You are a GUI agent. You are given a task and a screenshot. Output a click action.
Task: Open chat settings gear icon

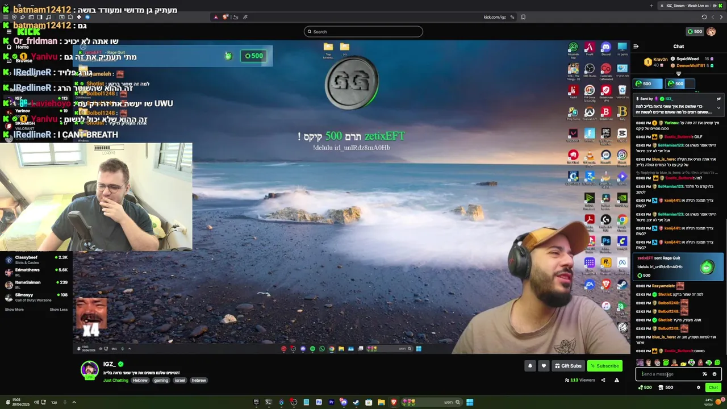tap(699, 387)
